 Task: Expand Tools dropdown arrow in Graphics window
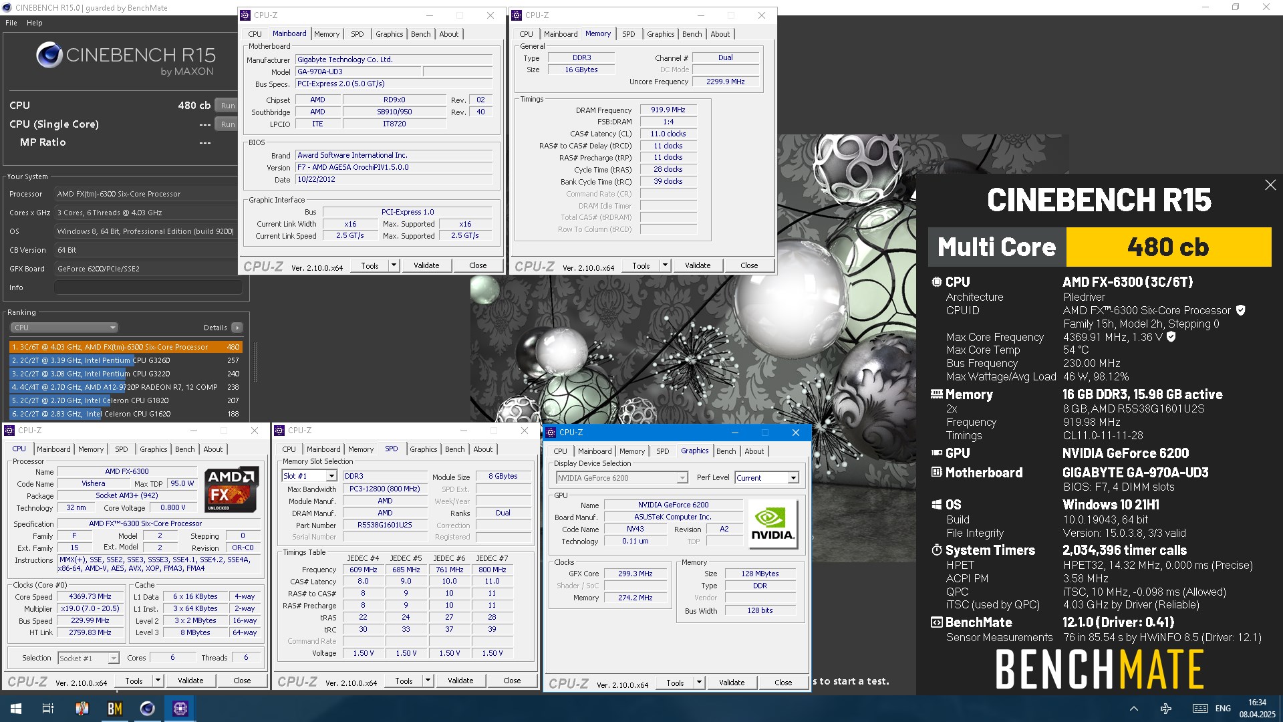click(699, 683)
